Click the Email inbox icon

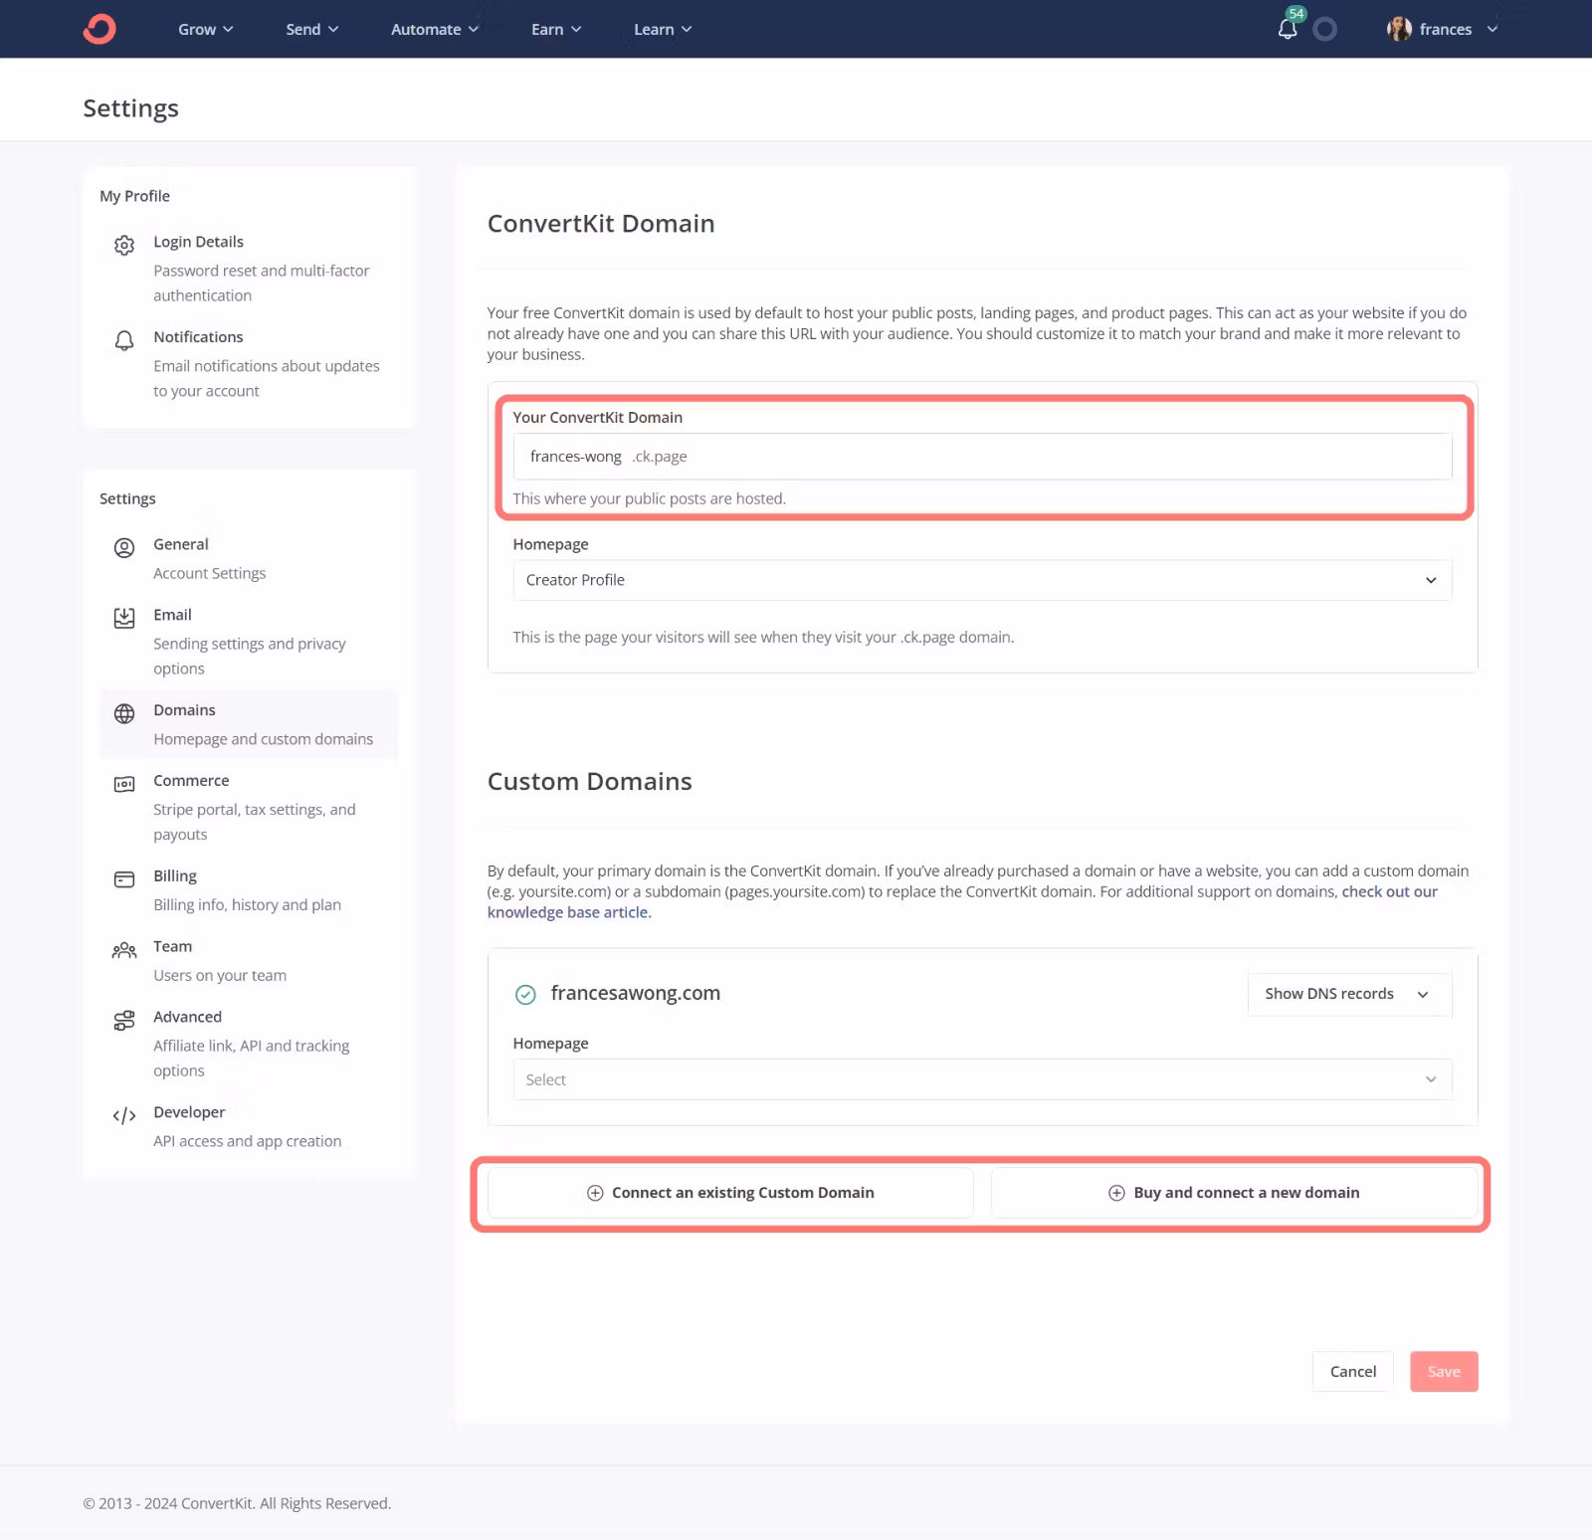pos(124,618)
